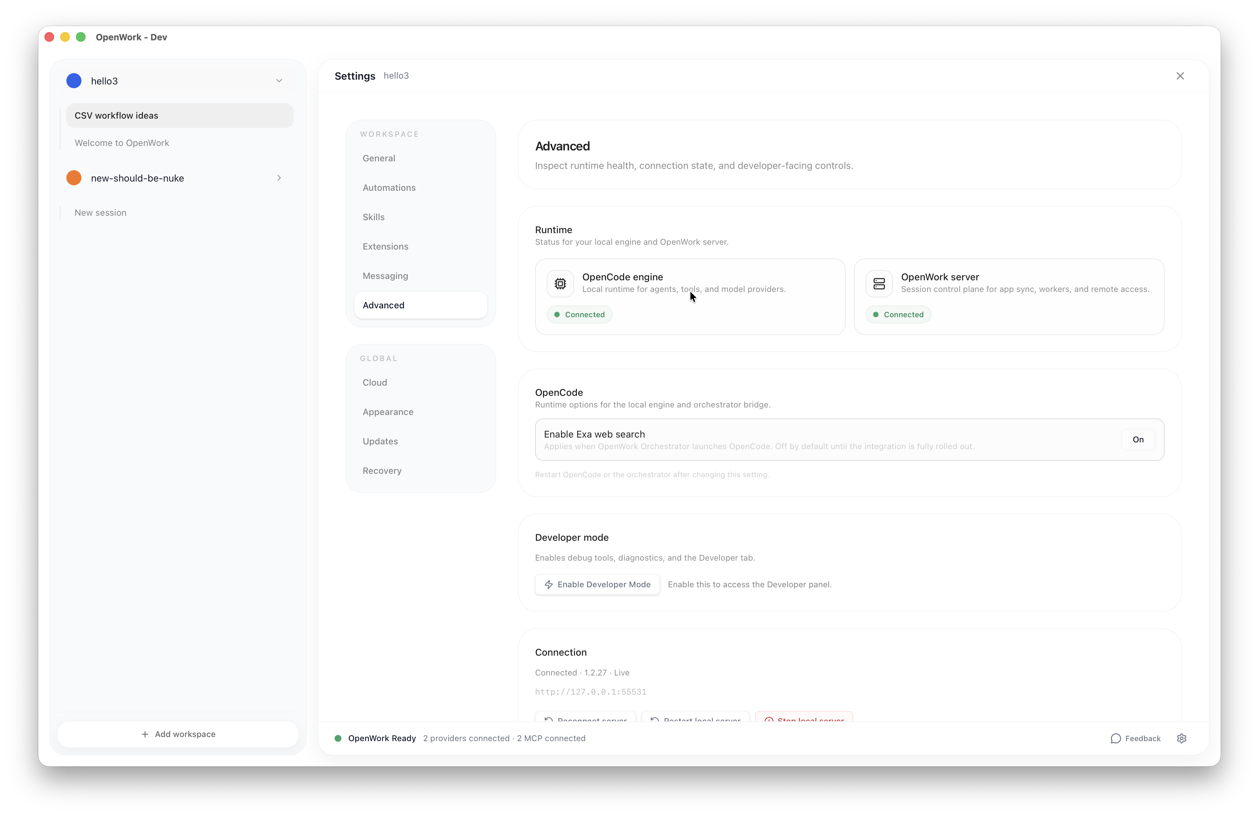Expand the new-should-be-nuke session chevron
1259x817 pixels.
point(279,178)
